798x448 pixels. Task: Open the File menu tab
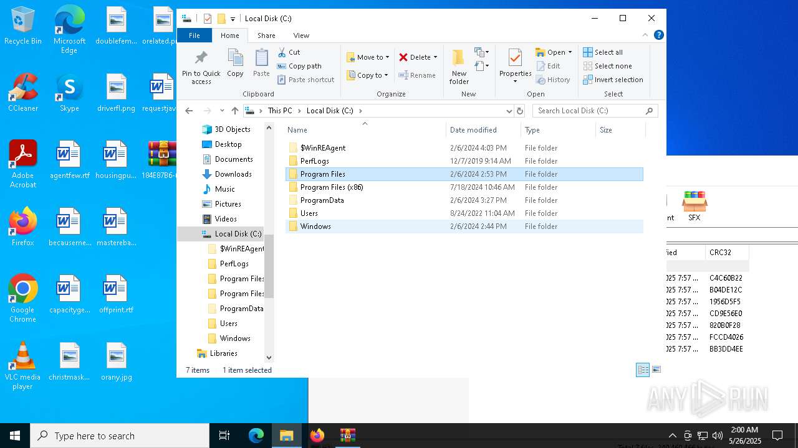(x=195, y=35)
